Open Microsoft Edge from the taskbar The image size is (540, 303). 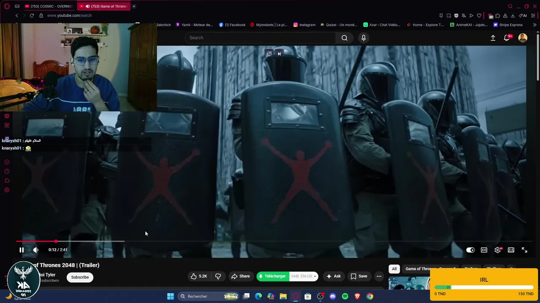259,296
